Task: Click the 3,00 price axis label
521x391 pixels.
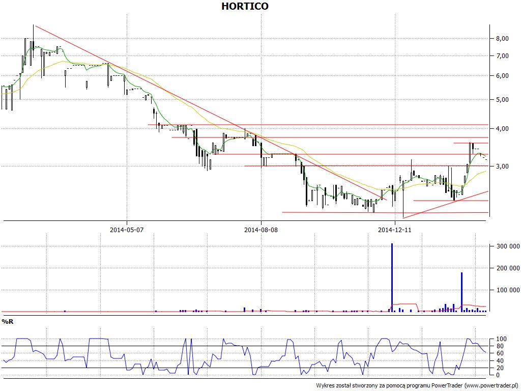Action: (502, 166)
